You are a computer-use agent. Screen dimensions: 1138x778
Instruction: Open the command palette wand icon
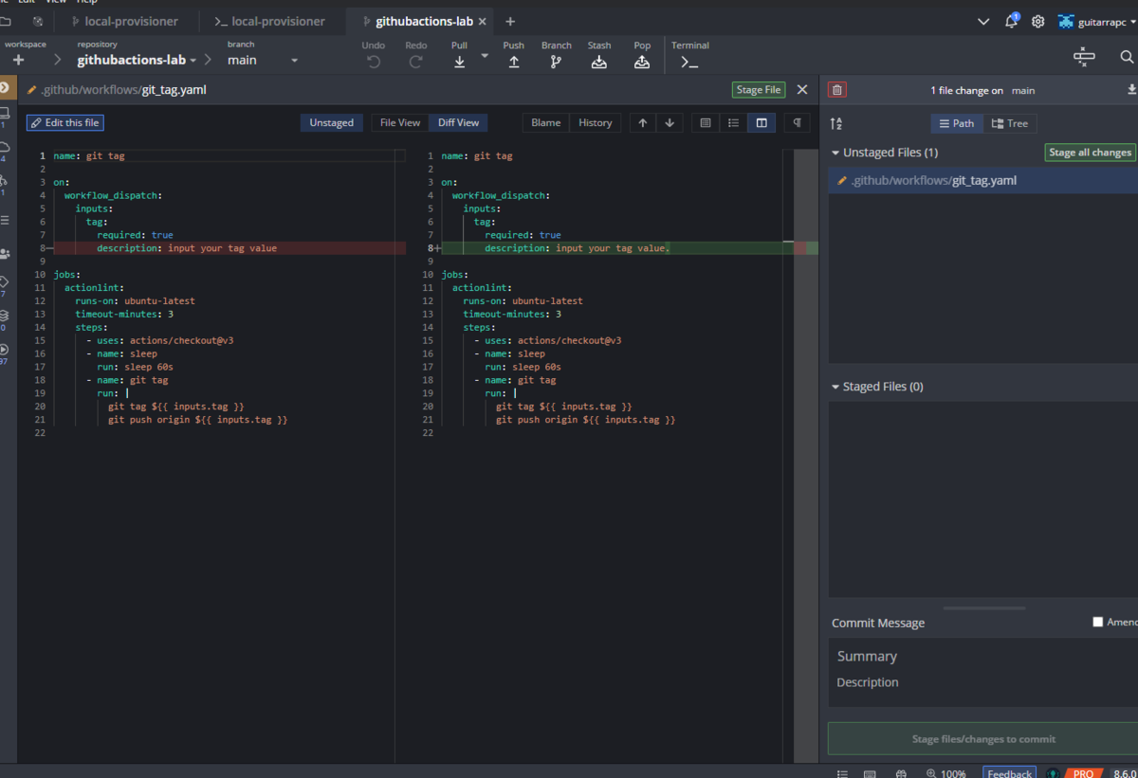[1084, 57]
